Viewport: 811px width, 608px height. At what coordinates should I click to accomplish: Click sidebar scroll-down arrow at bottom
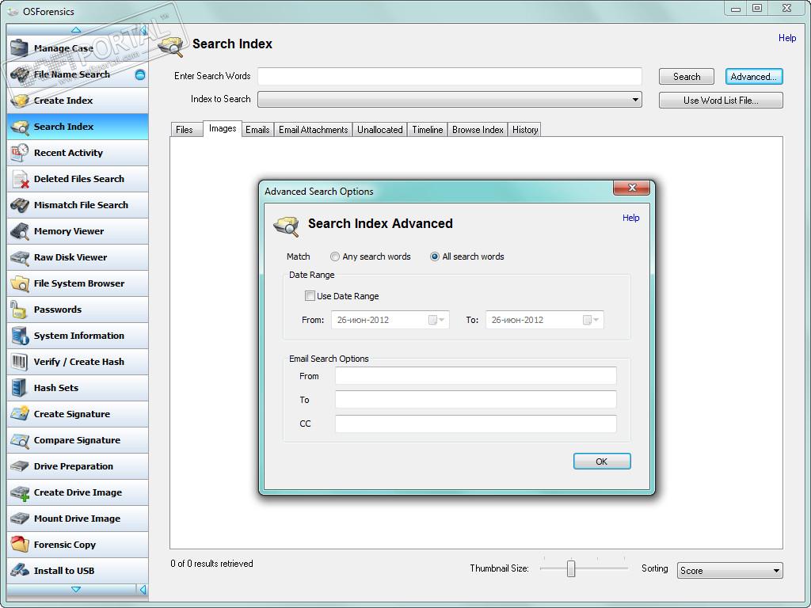click(x=76, y=589)
